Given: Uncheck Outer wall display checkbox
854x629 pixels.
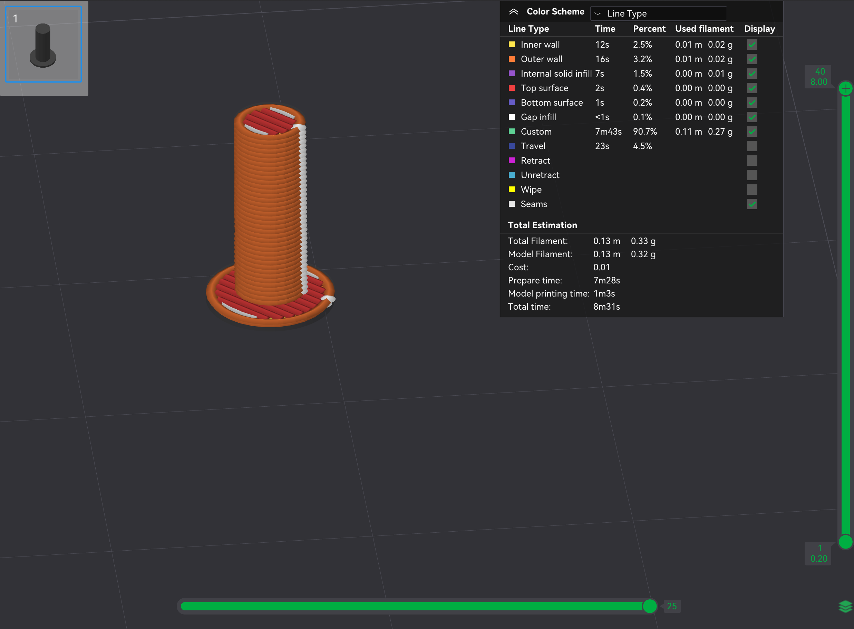Looking at the screenshot, I should click(751, 59).
